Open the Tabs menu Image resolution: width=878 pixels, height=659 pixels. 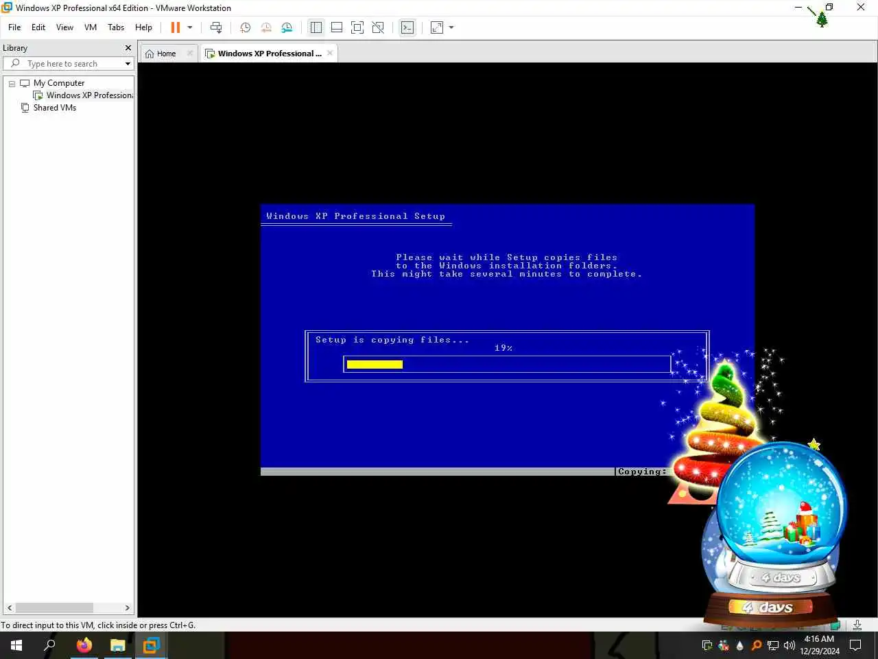coord(116,27)
